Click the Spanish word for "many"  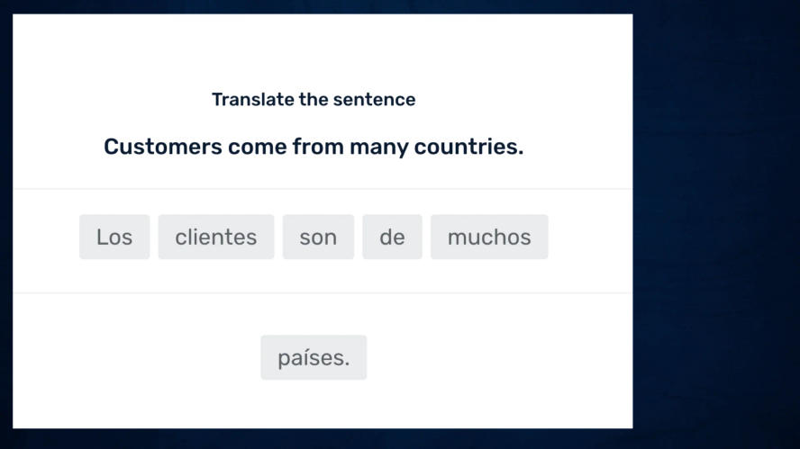(489, 237)
